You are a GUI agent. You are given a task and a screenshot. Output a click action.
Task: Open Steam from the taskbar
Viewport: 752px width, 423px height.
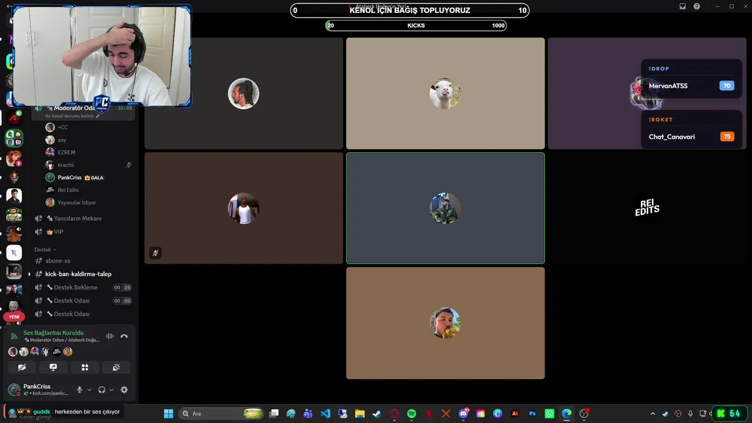(x=377, y=414)
